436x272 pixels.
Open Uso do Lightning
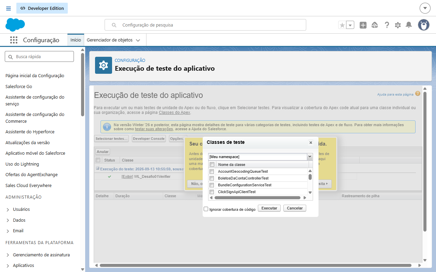22,164
